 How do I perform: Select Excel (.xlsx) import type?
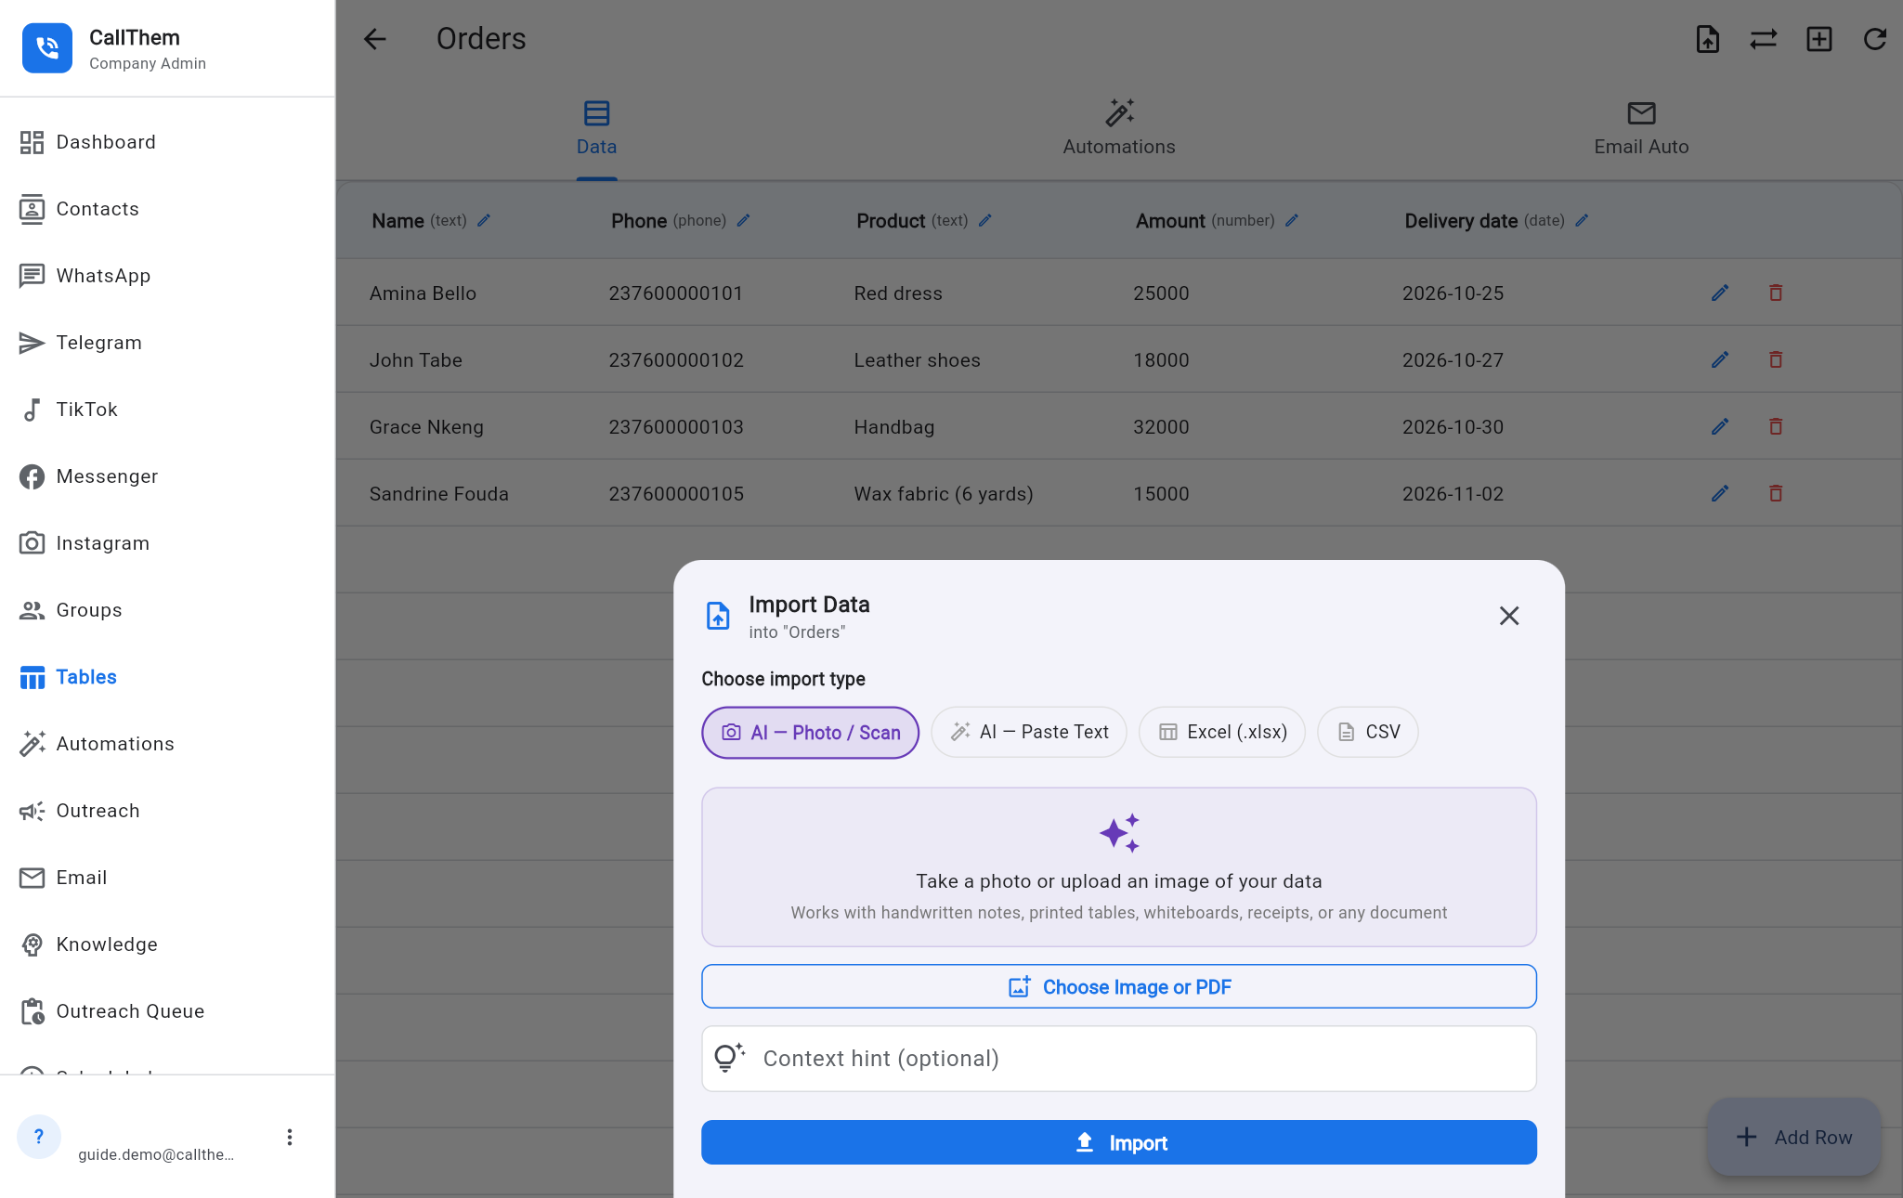click(x=1221, y=733)
